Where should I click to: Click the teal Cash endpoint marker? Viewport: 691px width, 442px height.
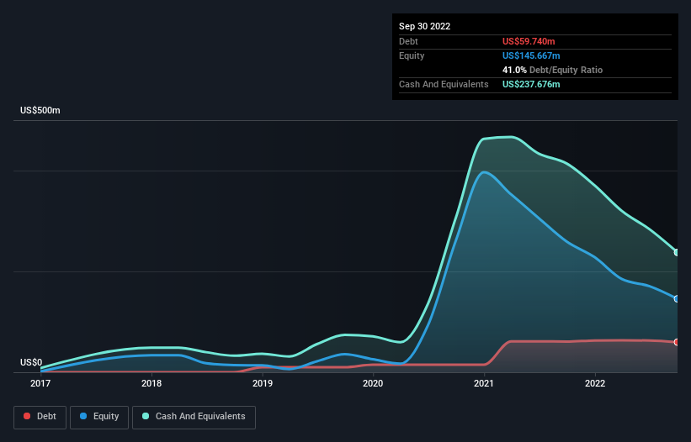pyautogui.click(x=677, y=252)
